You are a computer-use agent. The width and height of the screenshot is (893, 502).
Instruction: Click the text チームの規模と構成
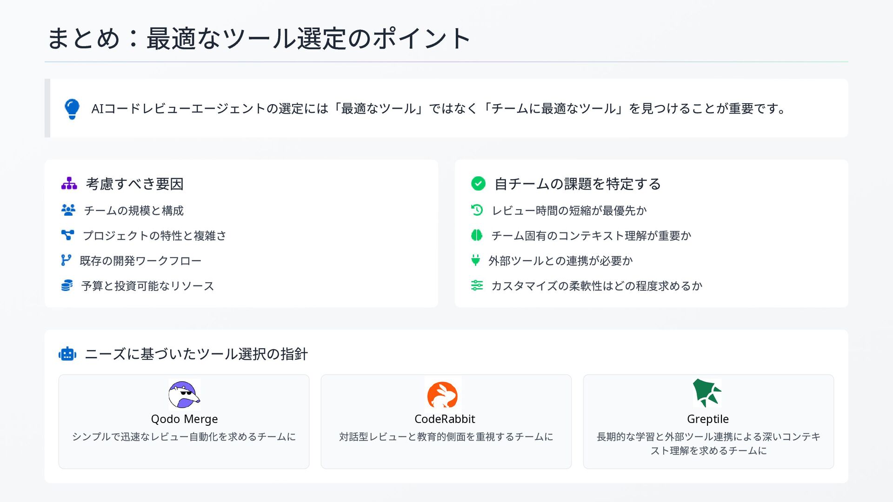[x=134, y=211]
